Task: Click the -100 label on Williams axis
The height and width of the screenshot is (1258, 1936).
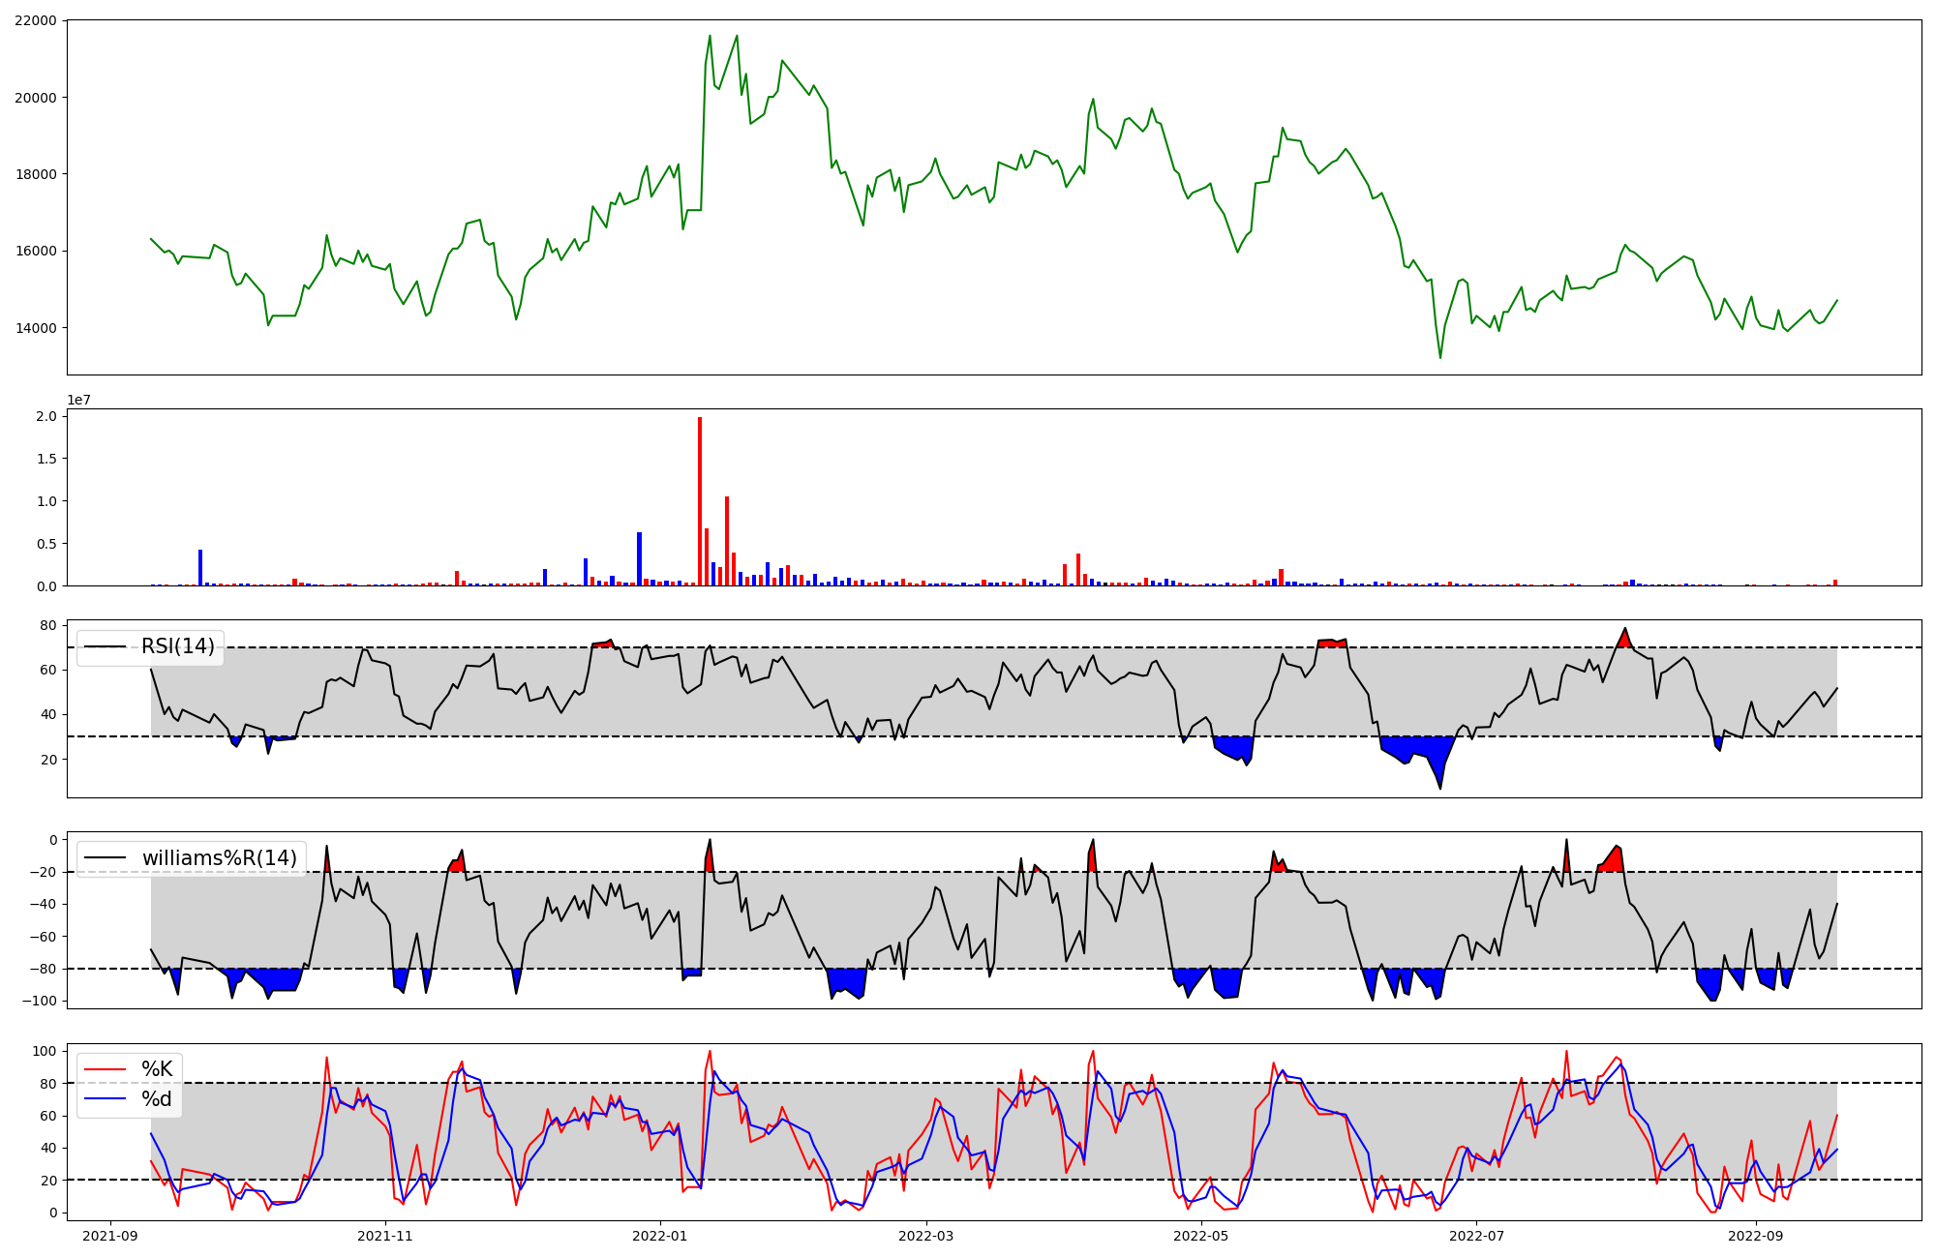Action: pyautogui.click(x=39, y=1002)
